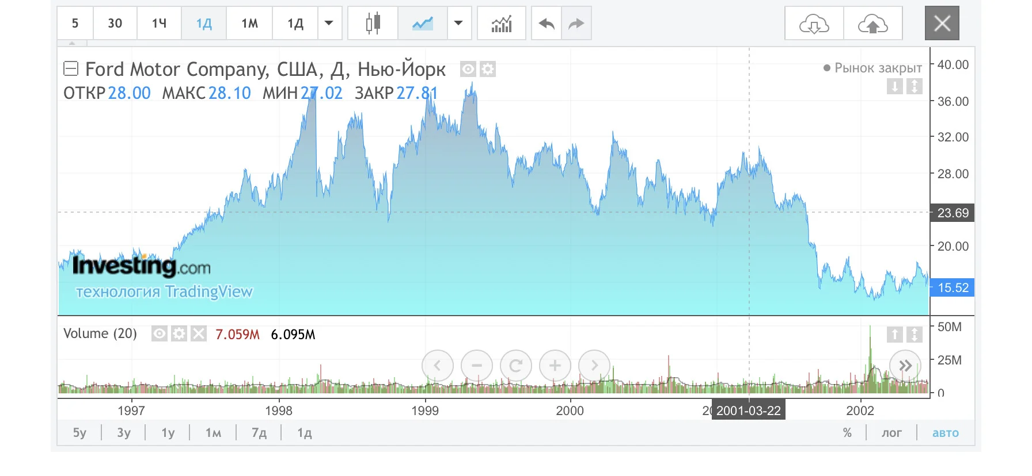The image size is (1032, 476).
Task: Open the timeframe dropdown arrow
Action: (329, 24)
